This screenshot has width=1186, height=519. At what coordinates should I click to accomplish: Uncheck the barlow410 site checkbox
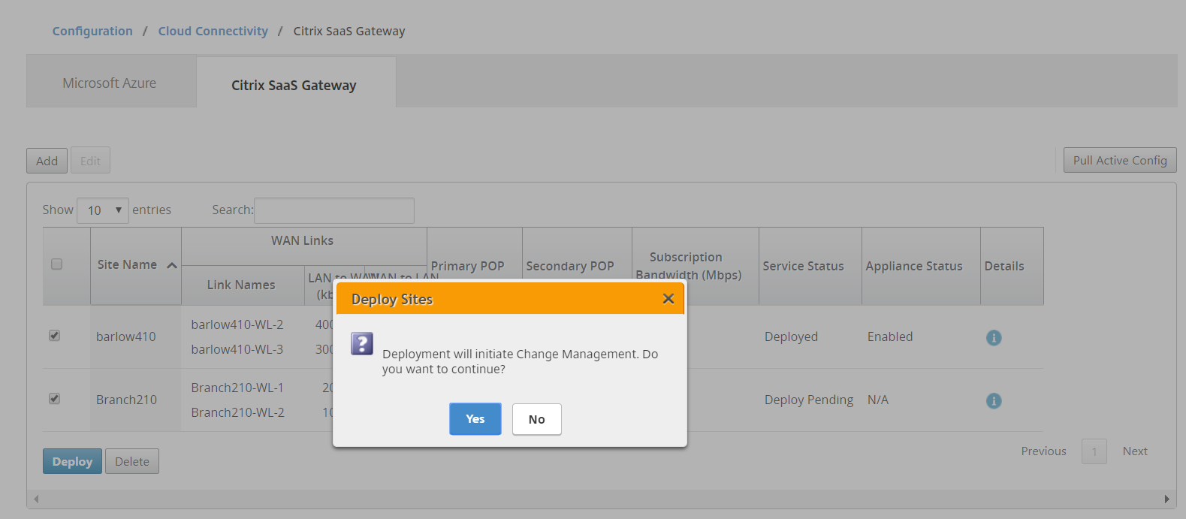click(55, 336)
